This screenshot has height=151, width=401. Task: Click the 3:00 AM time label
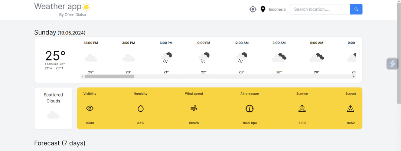click(x=279, y=43)
